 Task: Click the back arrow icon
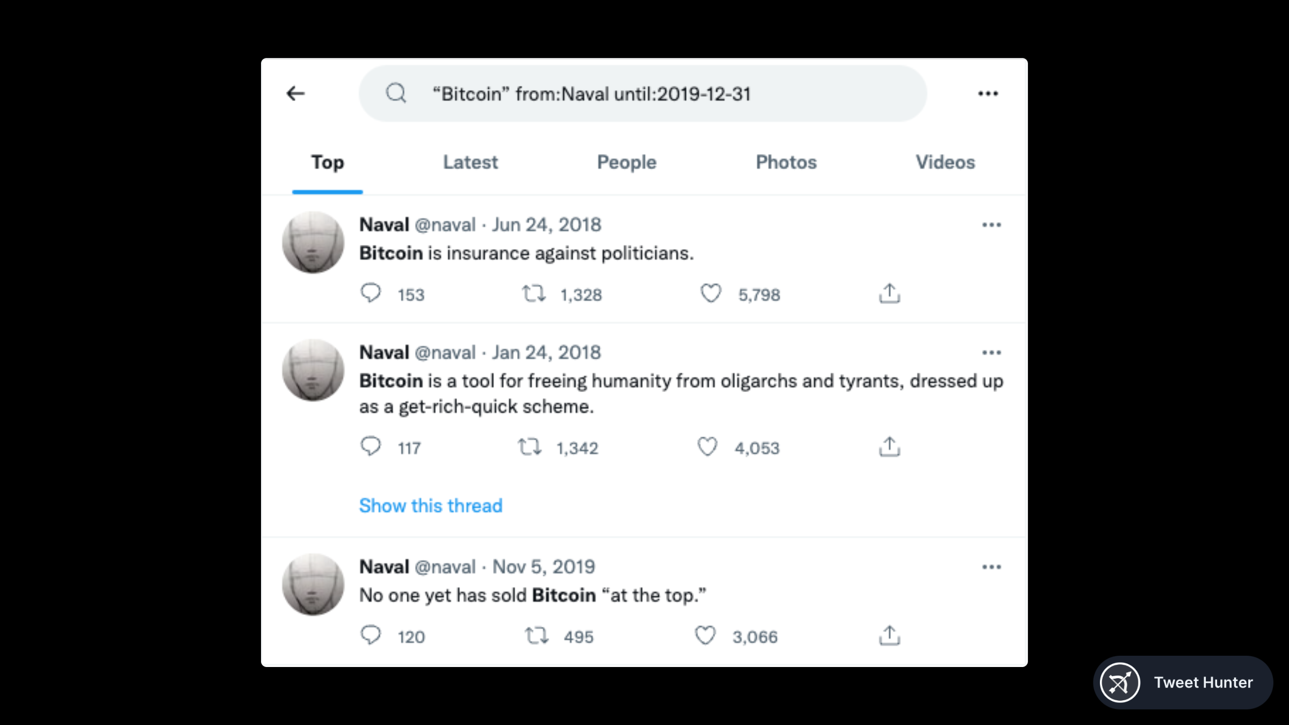click(295, 93)
